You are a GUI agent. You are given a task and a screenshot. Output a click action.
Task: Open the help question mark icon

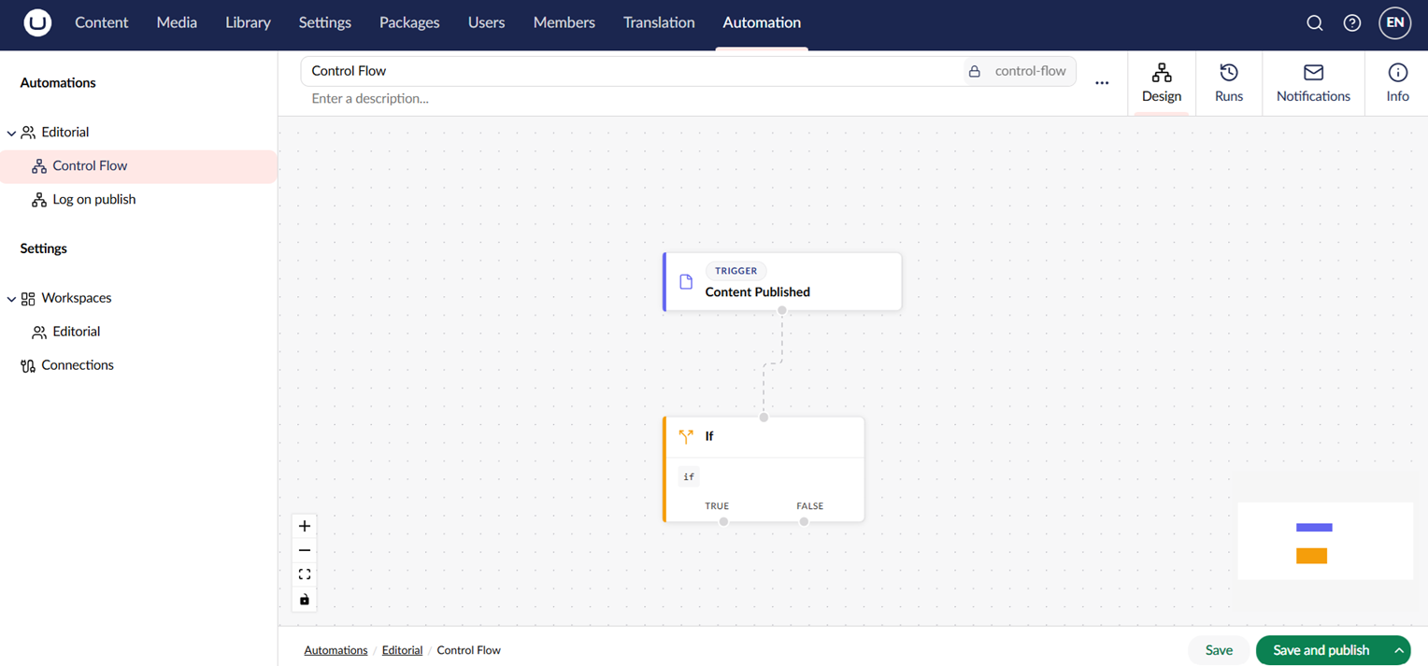pyautogui.click(x=1352, y=23)
